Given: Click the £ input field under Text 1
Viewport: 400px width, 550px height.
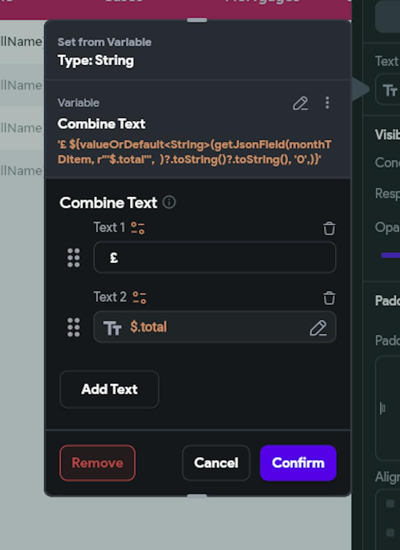Looking at the screenshot, I should tap(215, 257).
